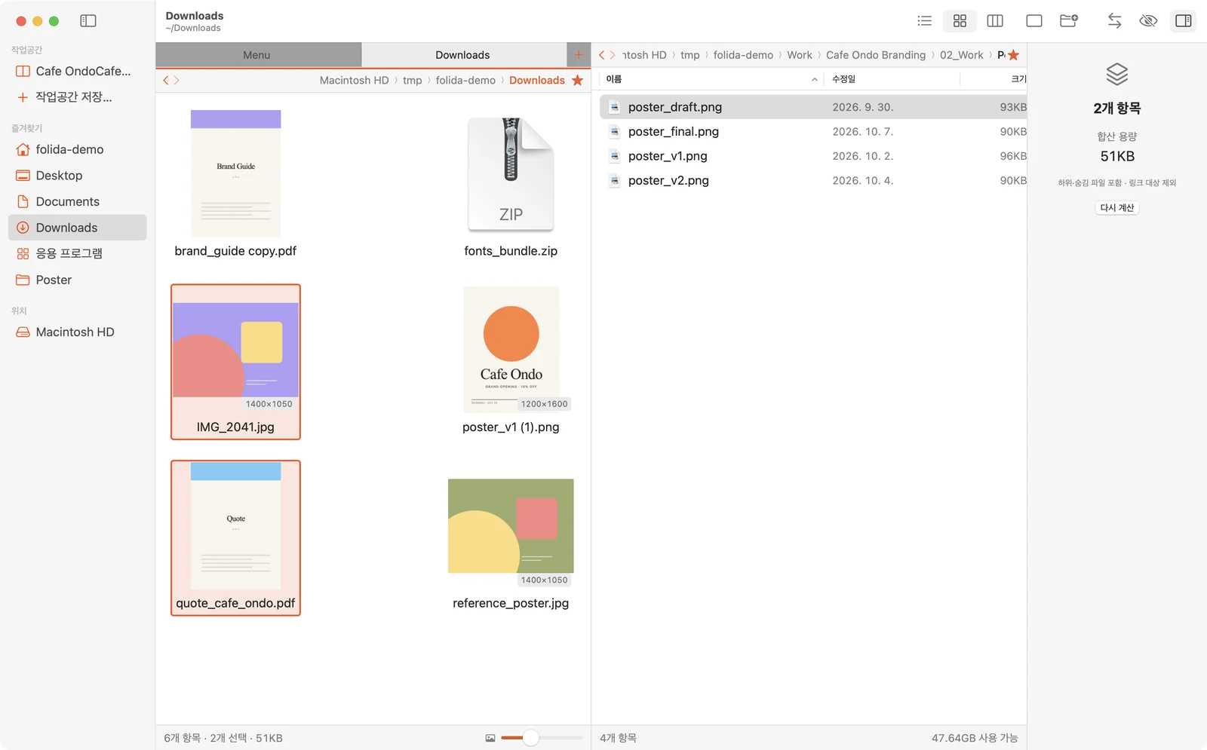Viewport: 1207px width, 750px height.
Task: Go back in right pane
Action: (602, 55)
